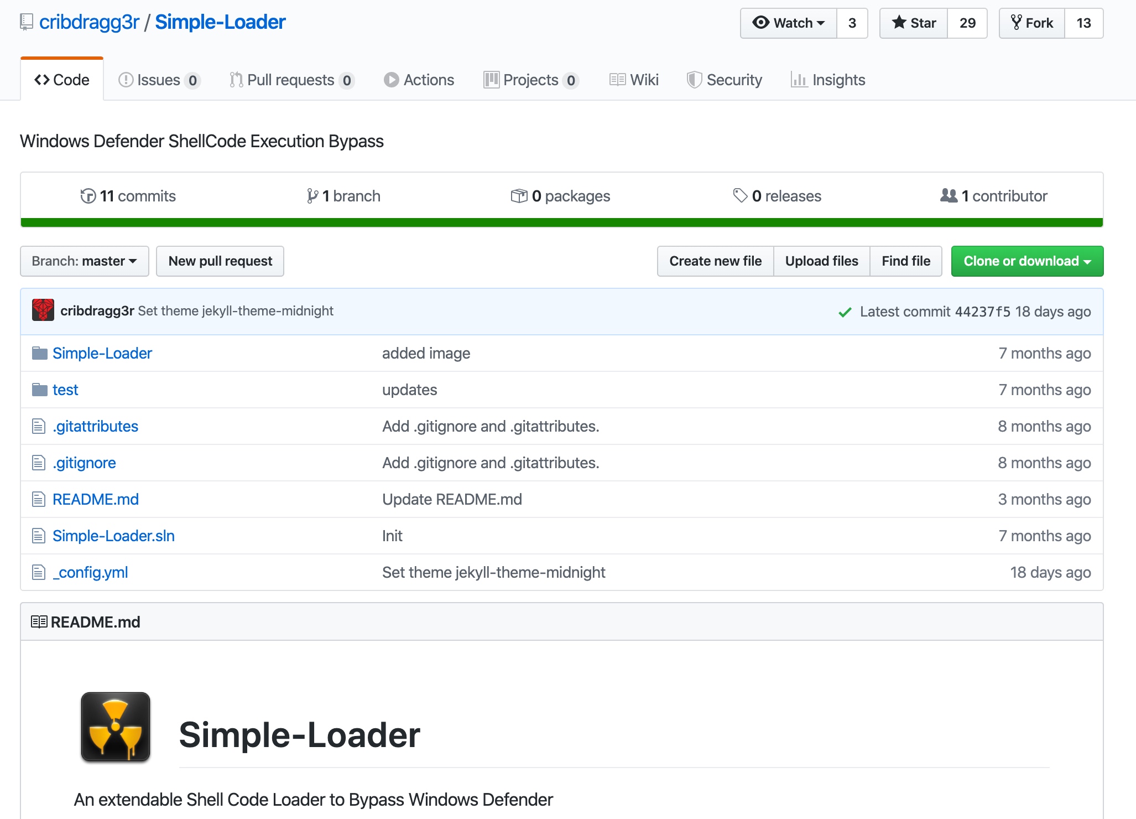Open the Security tab
The width and height of the screenshot is (1136, 819).
(725, 80)
